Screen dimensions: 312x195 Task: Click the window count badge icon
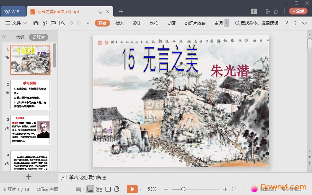(x=254, y=11)
